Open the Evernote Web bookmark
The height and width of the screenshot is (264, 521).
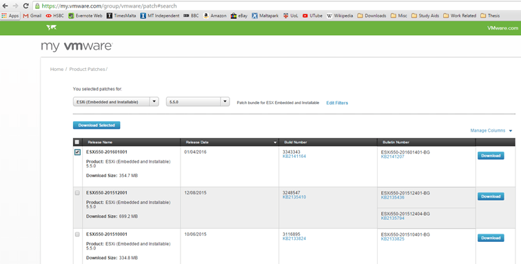point(85,16)
